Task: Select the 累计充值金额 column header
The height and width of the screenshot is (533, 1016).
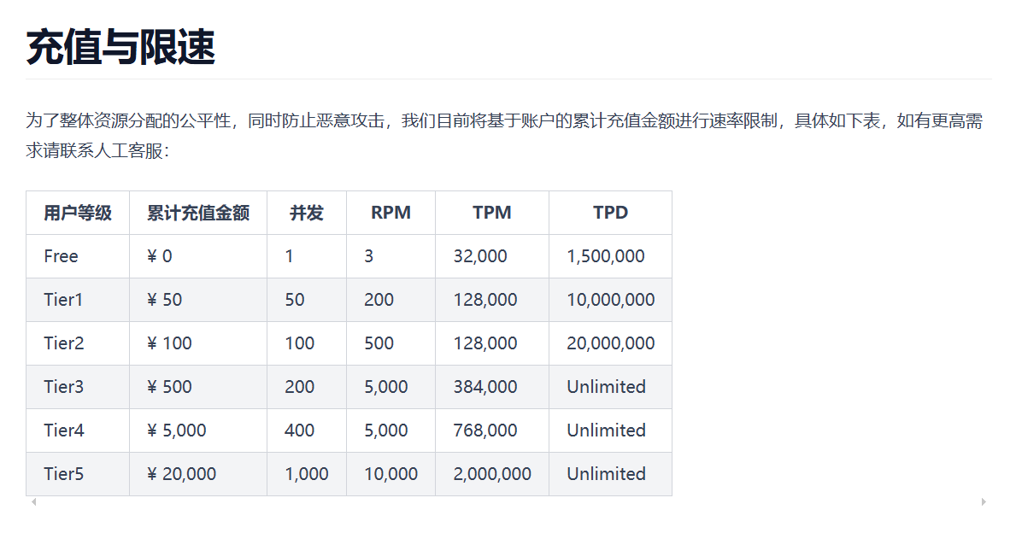Action: pos(198,213)
